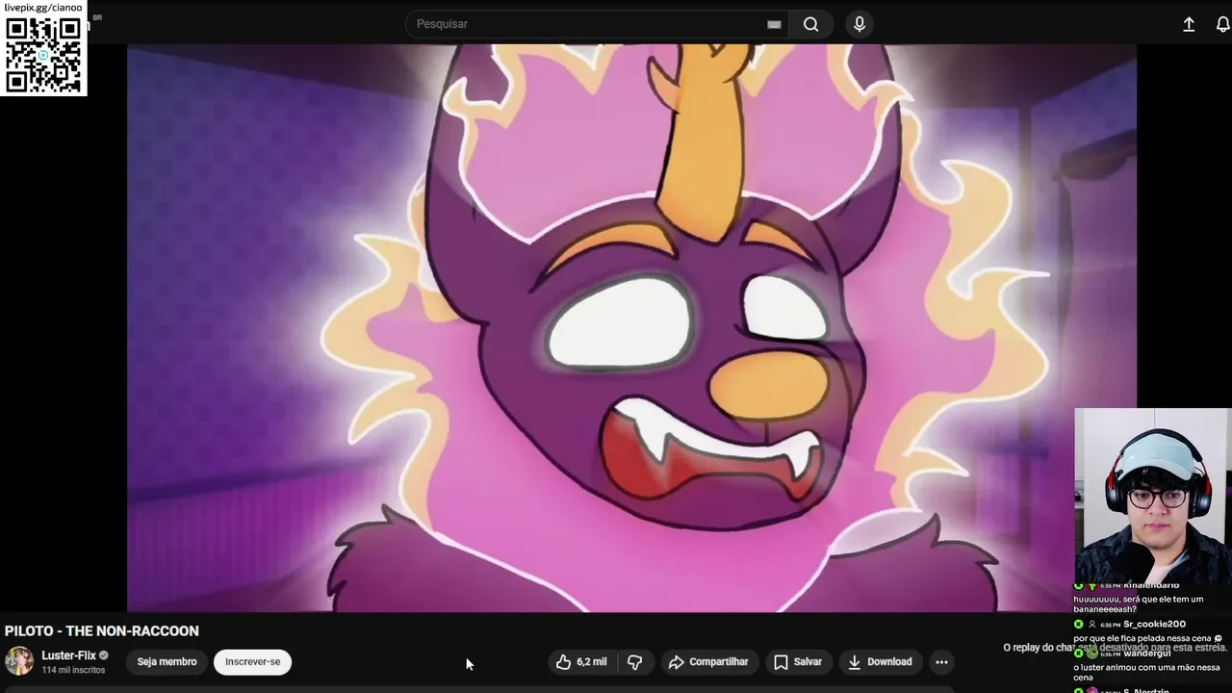Like the video showing 6,2 mil
Image resolution: width=1232 pixels, height=693 pixels.
point(581,662)
